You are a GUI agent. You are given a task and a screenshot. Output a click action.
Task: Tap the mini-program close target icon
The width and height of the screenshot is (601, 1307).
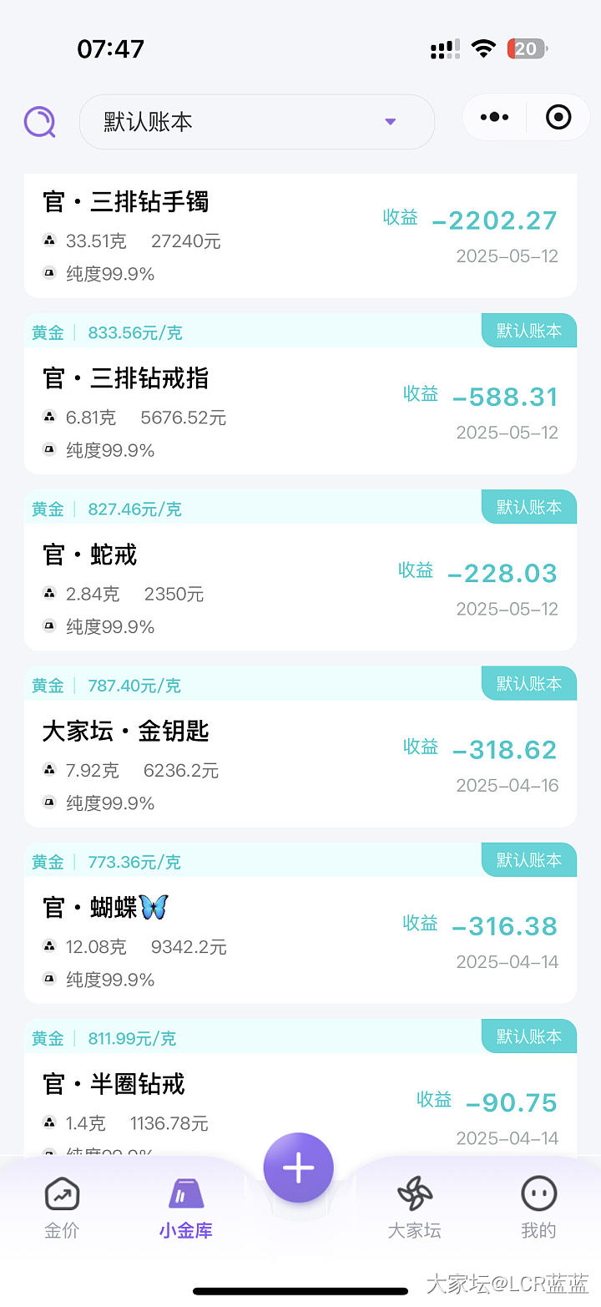pos(558,117)
